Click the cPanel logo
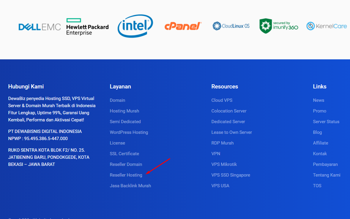The image size is (350, 219). coord(183,26)
